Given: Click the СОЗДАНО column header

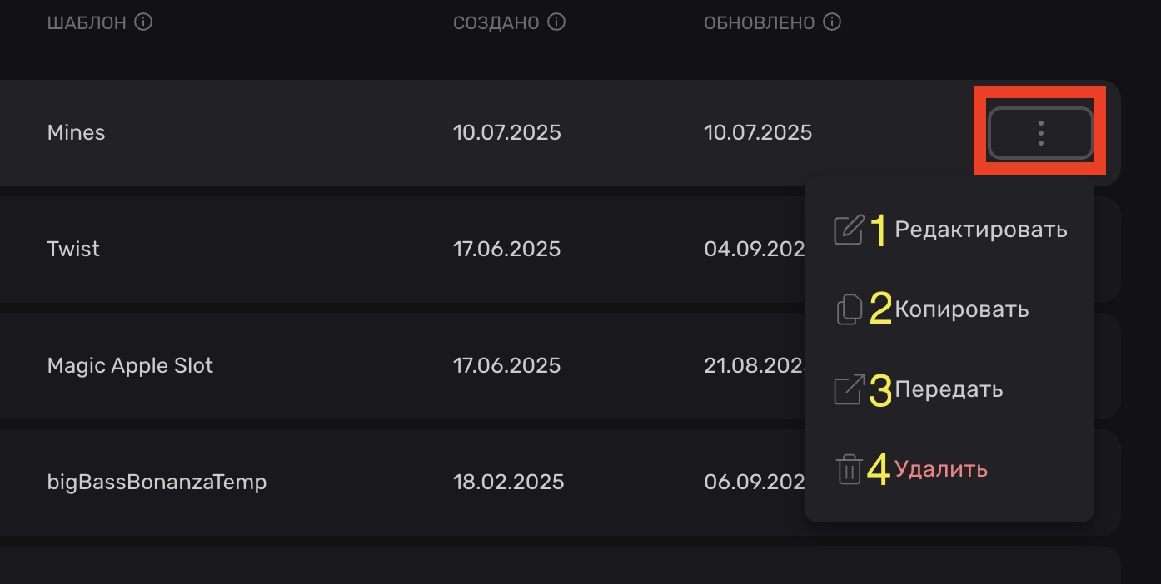Looking at the screenshot, I should (496, 22).
